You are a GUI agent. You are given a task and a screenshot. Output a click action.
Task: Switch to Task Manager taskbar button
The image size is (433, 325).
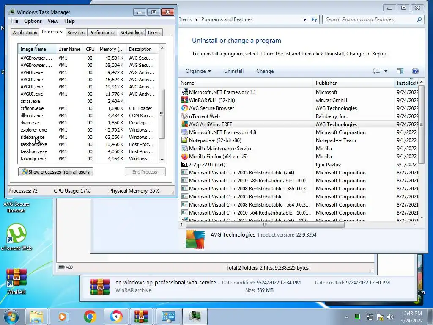coord(195,317)
